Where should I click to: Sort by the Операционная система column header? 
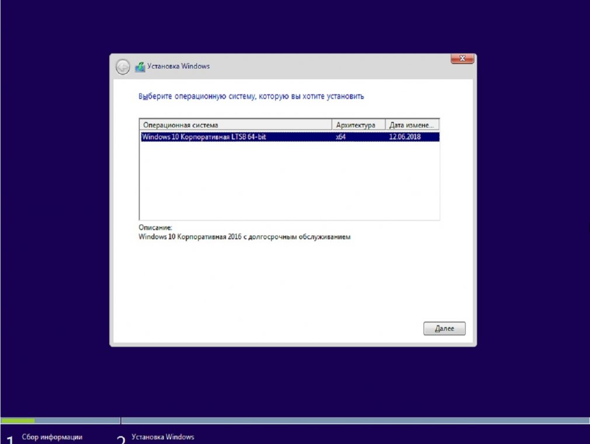pos(236,125)
